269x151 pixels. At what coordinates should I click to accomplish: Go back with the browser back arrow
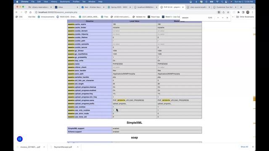pyautogui.click(x=17, y=12)
